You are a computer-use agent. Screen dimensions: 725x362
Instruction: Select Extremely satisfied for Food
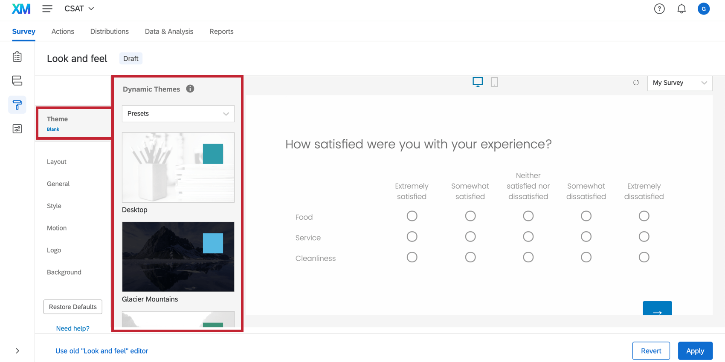pyautogui.click(x=412, y=216)
